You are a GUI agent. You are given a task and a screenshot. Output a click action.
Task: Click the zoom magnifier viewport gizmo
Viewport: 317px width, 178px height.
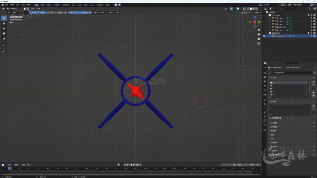pyautogui.click(x=259, y=30)
